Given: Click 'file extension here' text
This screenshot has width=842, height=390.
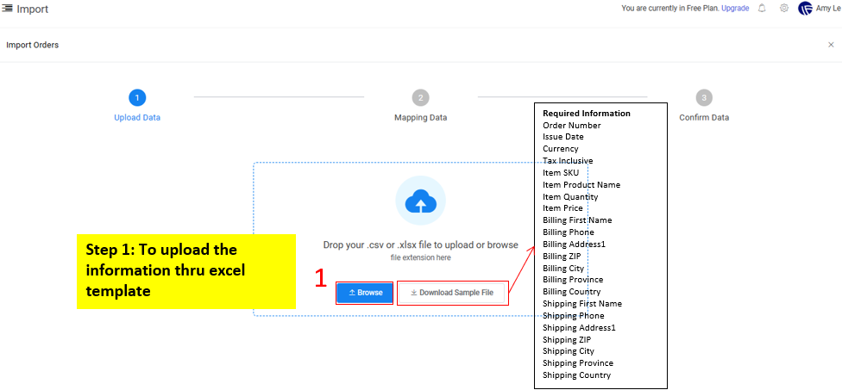Looking at the screenshot, I should 420,257.
